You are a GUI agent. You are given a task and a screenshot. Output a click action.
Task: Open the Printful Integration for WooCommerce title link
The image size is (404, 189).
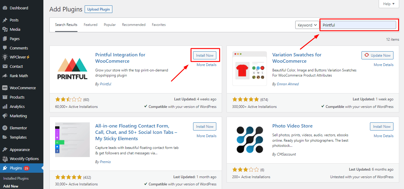pos(120,58)
